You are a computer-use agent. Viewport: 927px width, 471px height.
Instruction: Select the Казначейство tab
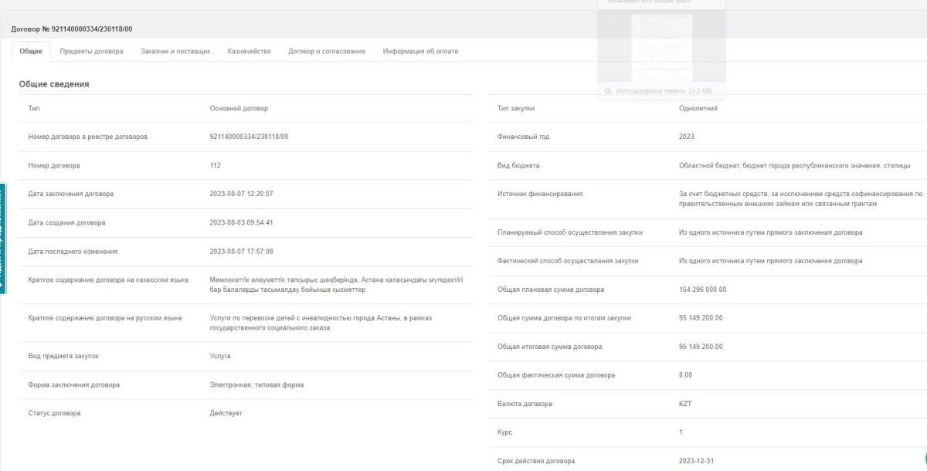(x=249, y=51)
